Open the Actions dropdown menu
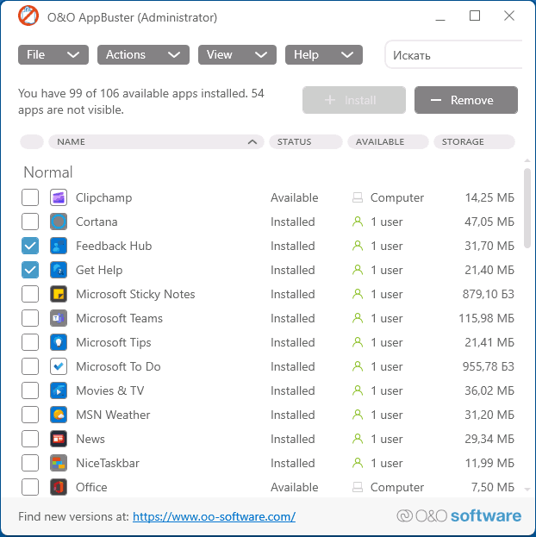The height and width of the screenshot is (537, 536). tap(143, 55)
